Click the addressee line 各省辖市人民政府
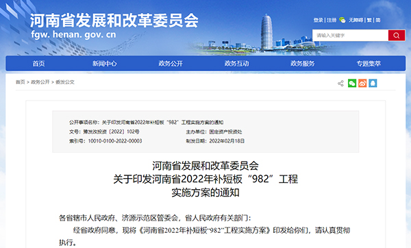 (x=155, y=218)
